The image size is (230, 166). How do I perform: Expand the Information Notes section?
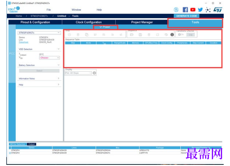pos(39,78)
